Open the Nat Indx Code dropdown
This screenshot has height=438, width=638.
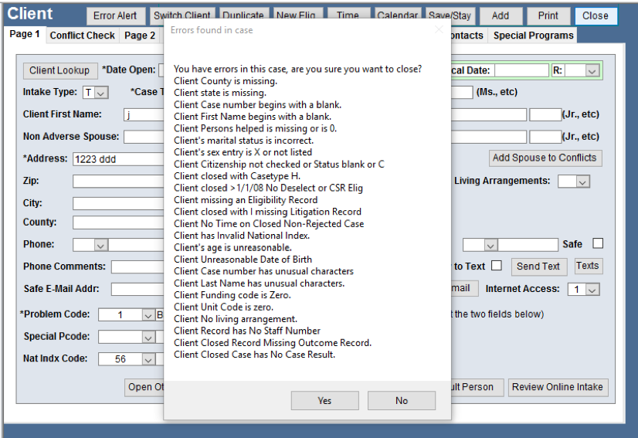[148, 359]
